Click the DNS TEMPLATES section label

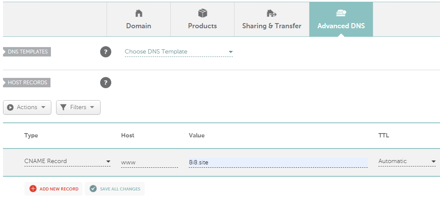(x=27, y=52)
